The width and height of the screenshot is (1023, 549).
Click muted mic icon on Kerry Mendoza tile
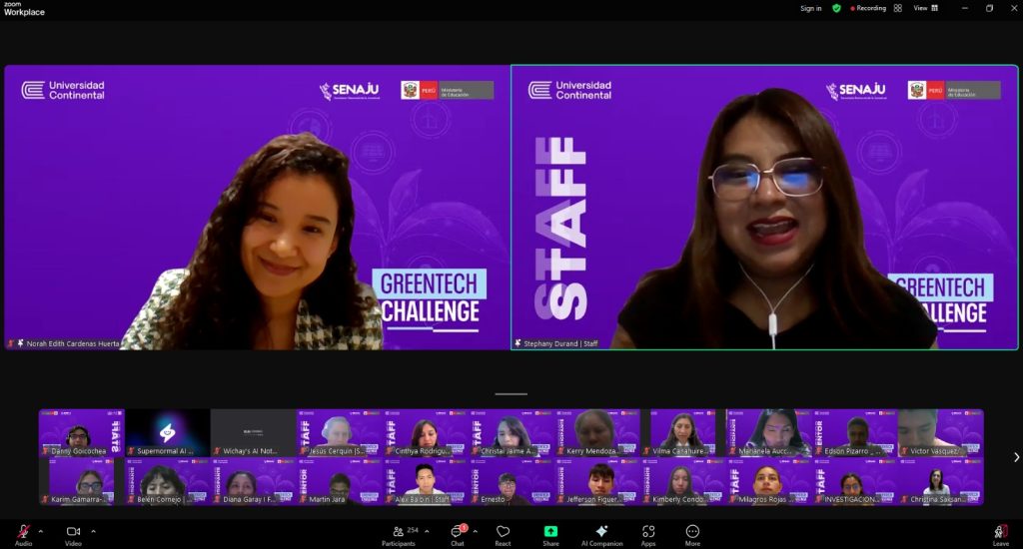561,450
